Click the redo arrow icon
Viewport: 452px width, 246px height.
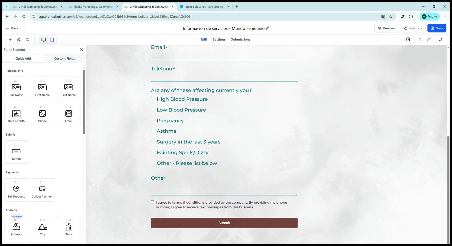pos(429,39)
